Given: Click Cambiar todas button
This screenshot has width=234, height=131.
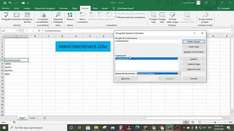Looking at the screenshot, I should [194, 64].
